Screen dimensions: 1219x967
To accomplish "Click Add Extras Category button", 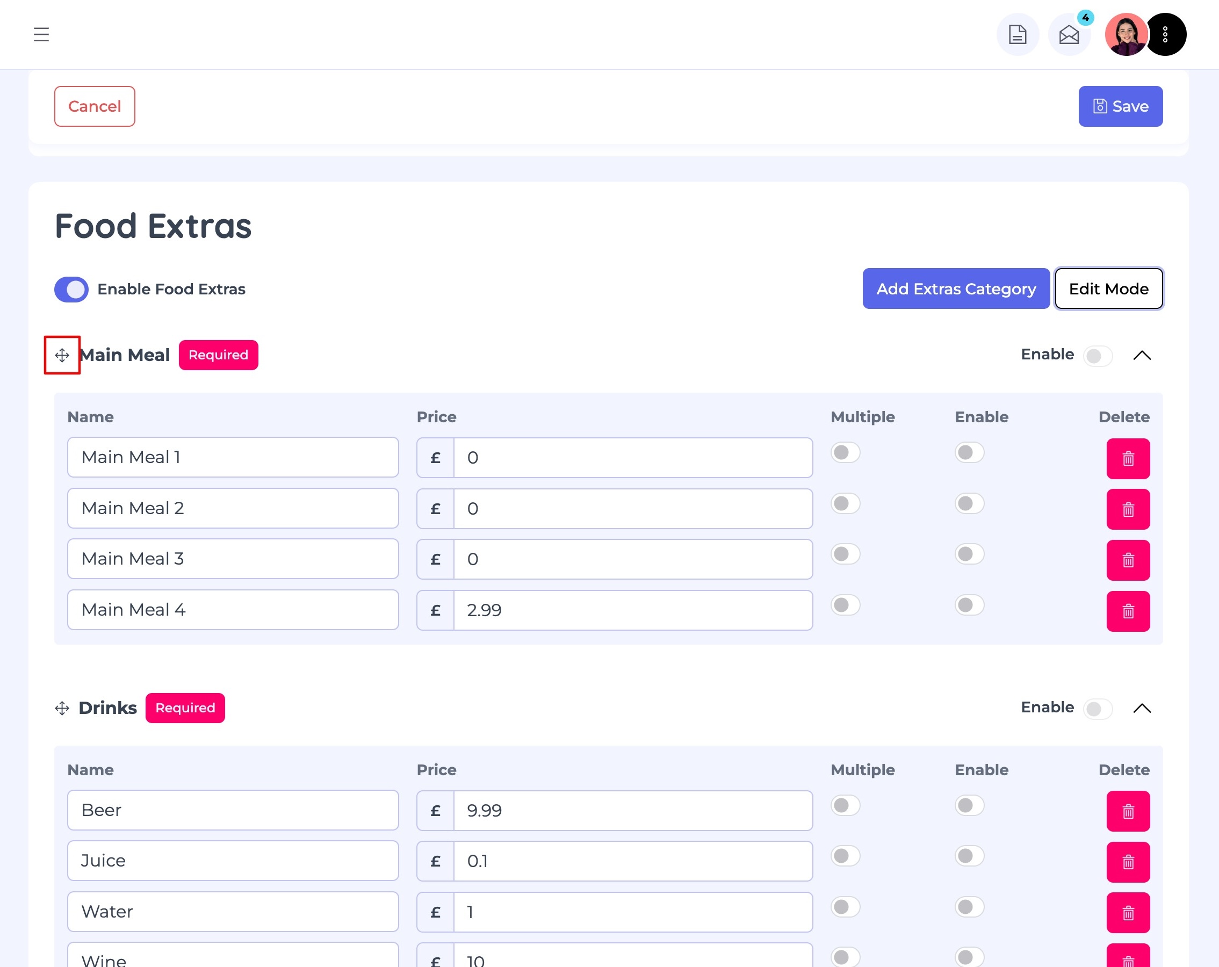I will point(956,289).
